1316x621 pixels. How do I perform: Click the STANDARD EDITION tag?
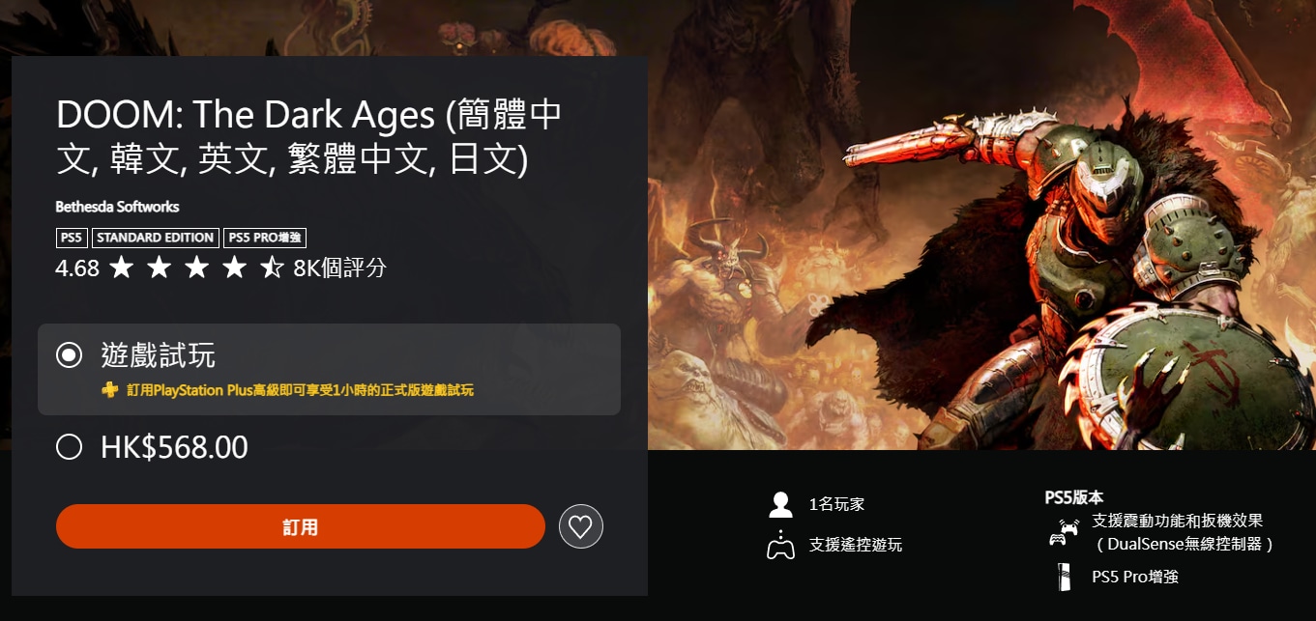156,238
